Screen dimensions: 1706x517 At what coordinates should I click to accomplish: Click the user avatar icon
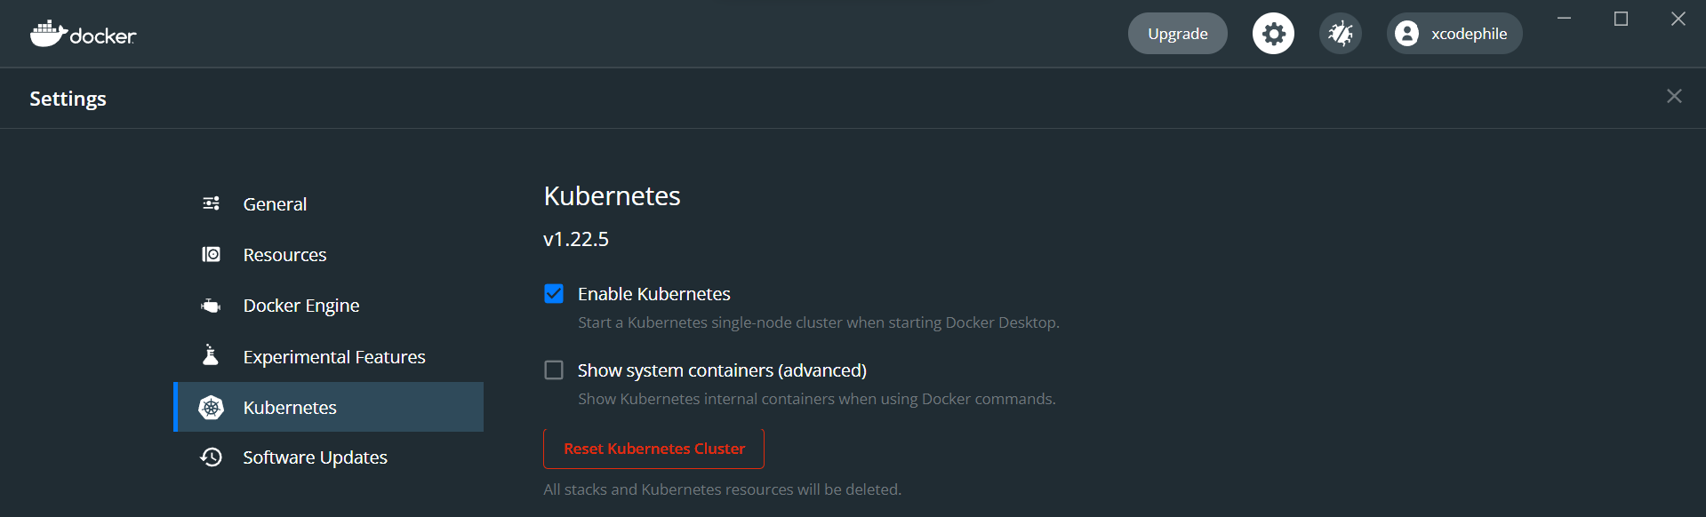[x=1406, y=34]
